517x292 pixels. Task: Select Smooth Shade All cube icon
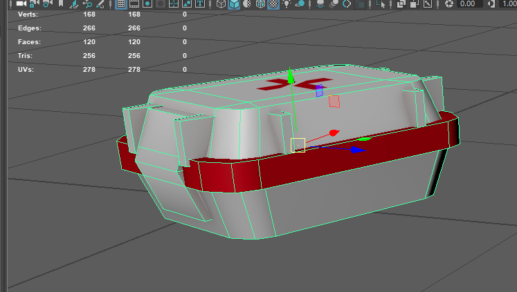click(x=234, y=3)
